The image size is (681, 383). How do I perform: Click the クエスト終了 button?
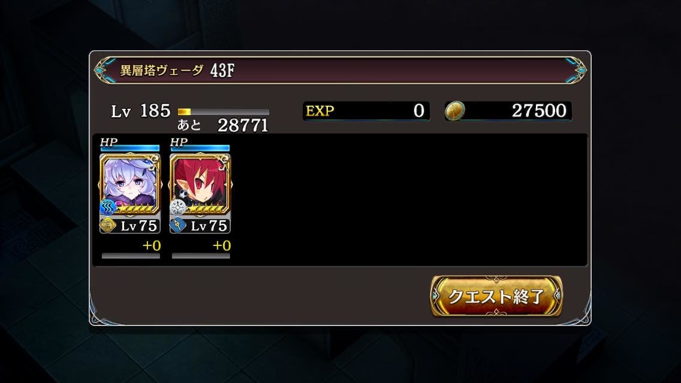[496, 296]
